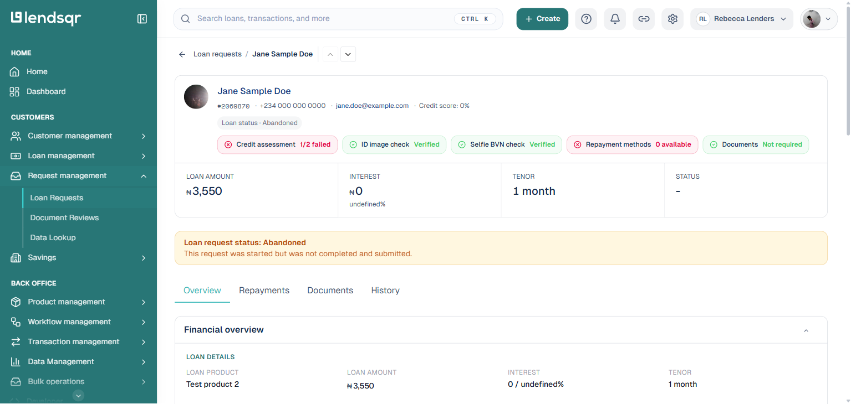Screen dimensions: 851x404
Task: Expand Customer management submenu
Action: 144,136
